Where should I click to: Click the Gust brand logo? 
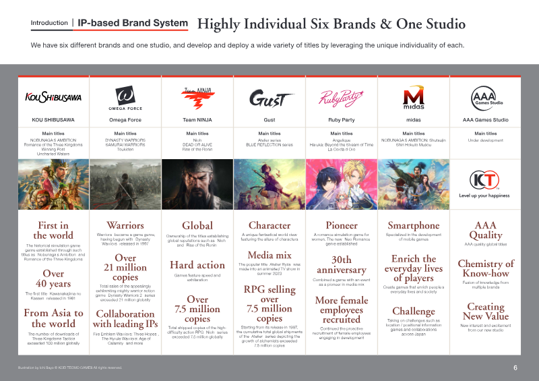pyautogui.click(x=272, y=98)
